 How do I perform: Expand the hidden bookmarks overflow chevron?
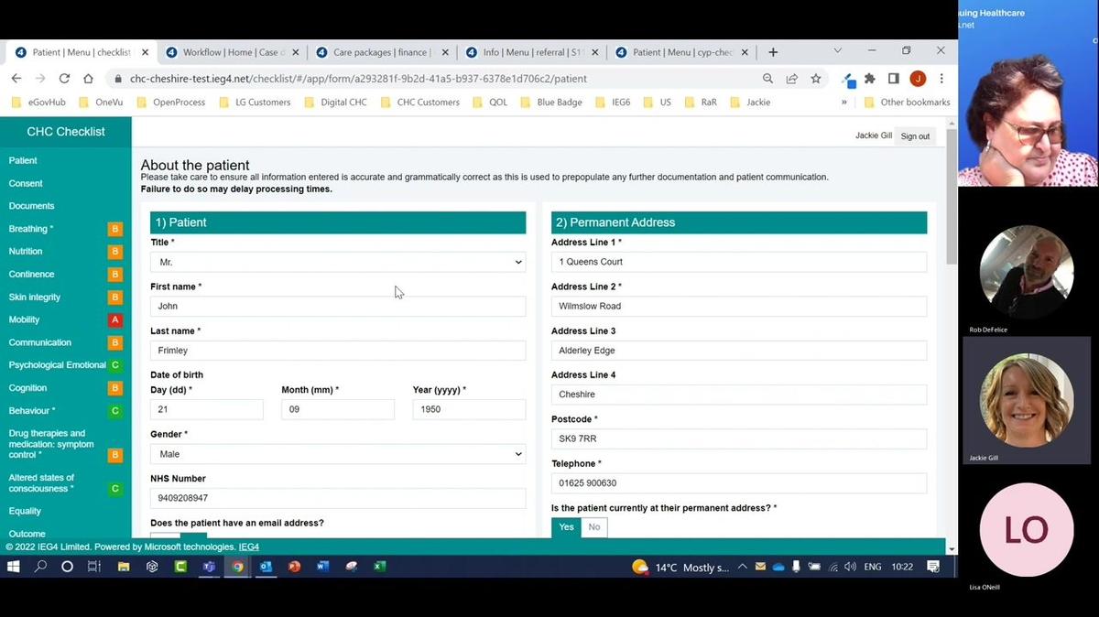coord(843,103)
